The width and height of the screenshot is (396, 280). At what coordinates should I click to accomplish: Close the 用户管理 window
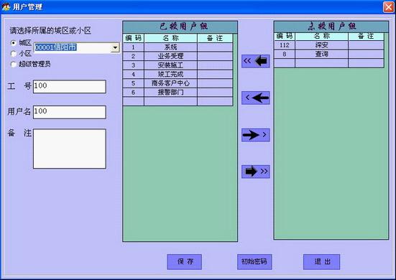[388, 6]
